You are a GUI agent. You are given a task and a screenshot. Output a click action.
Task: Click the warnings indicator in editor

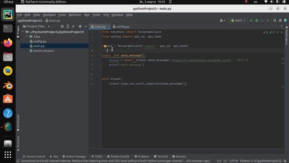266,32
